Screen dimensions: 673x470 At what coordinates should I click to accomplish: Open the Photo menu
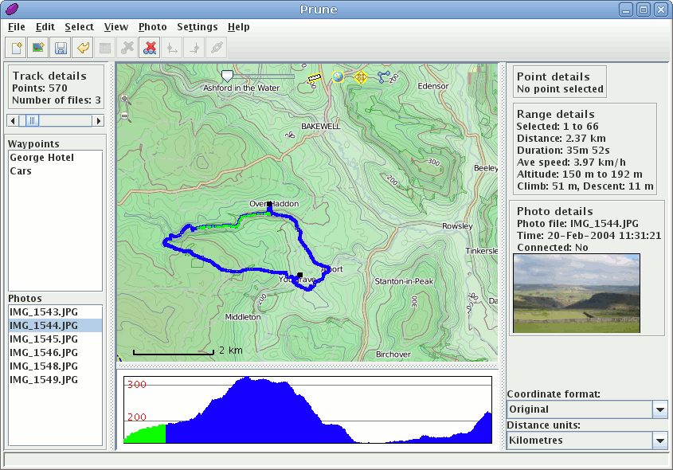(x=152, y=26)
